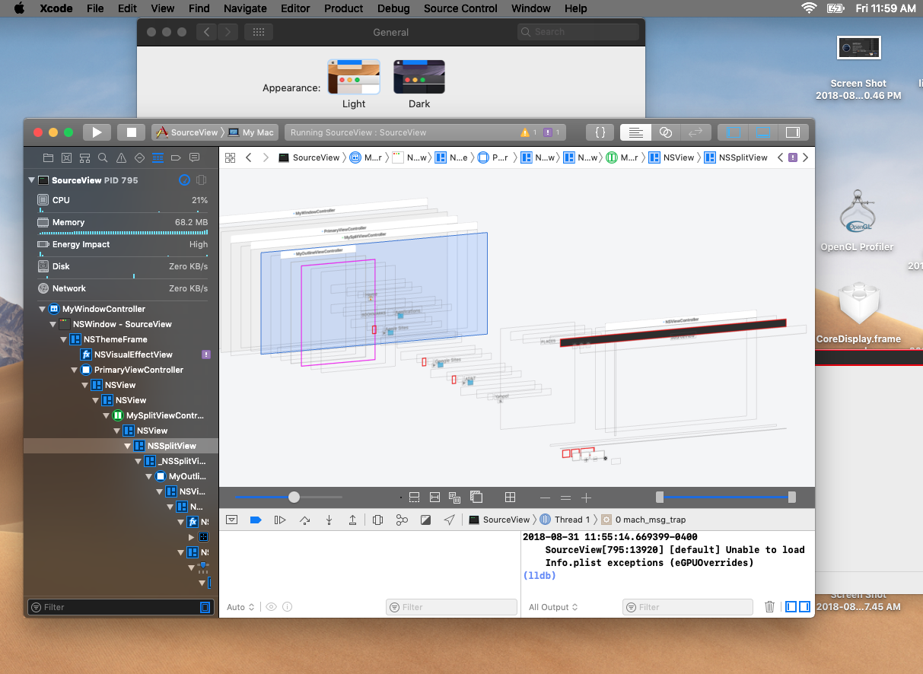Screen dimensions: 923x674
Task: Click the Step out debug button
Action: point(353,520)
